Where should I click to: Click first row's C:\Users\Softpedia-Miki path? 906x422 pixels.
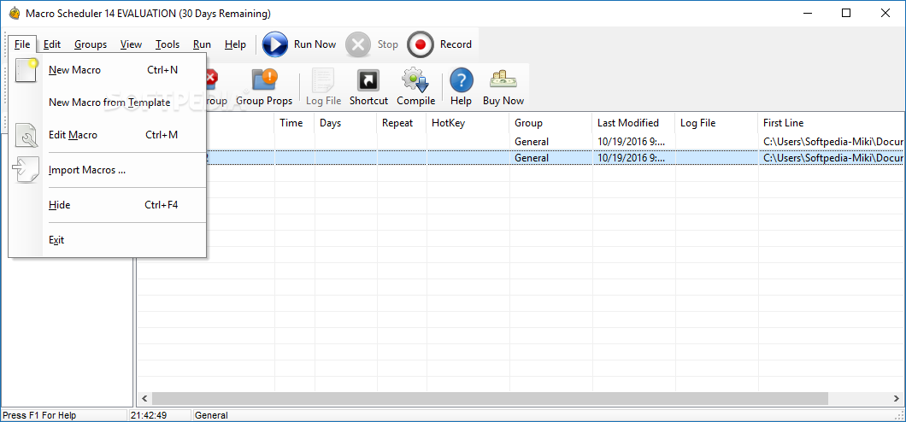(x=832, y=142)
